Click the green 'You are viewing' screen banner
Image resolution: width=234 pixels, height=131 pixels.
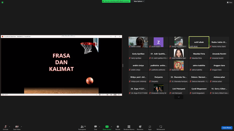[116, 1]
